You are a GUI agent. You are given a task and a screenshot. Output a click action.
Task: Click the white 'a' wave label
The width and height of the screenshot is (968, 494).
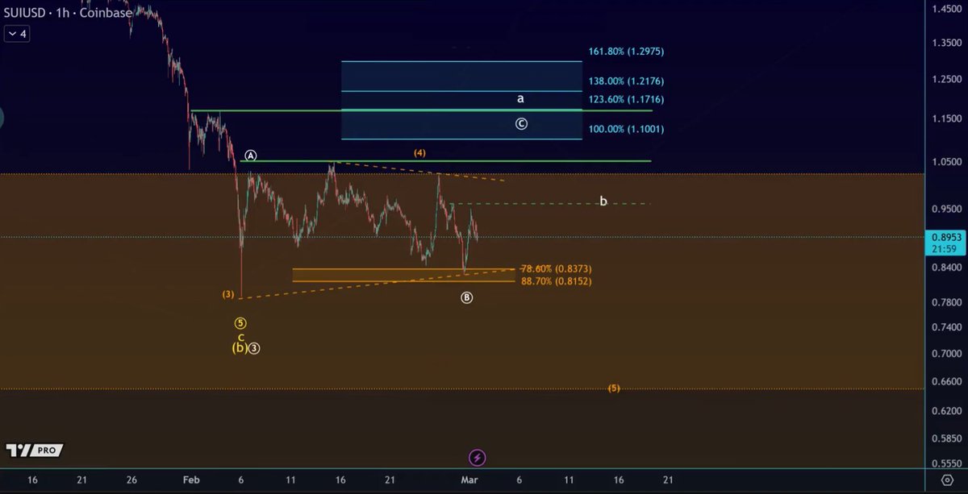tap(520, 98)
